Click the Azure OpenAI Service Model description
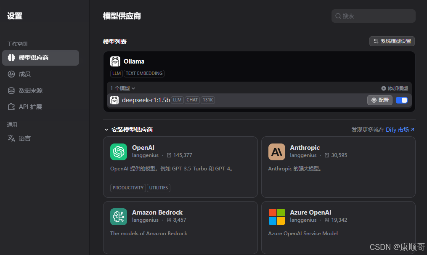The height and width of the screenshot is (255, 427). pos(303,234)
